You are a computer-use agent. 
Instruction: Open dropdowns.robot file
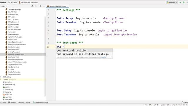tap(12, 24)
